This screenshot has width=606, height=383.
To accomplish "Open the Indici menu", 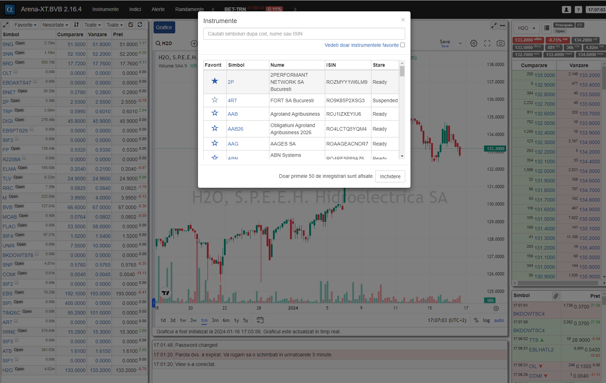I will click(x=135, y=9).
